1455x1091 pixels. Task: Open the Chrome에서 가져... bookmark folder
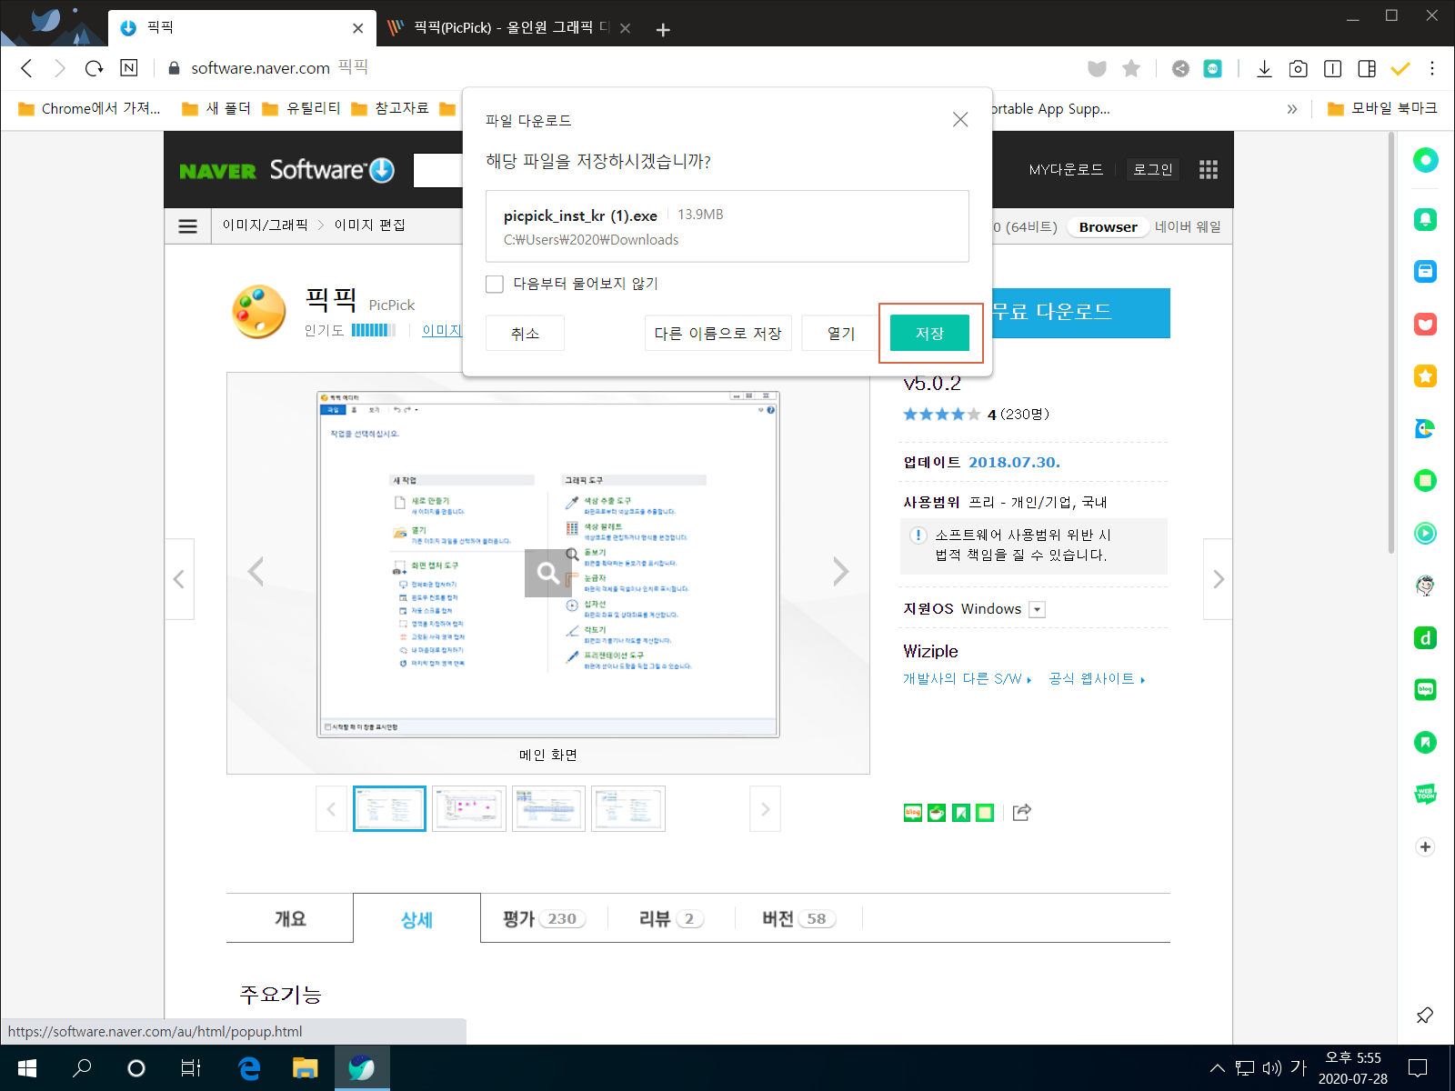pyautogui.click(x=90, y=108)
